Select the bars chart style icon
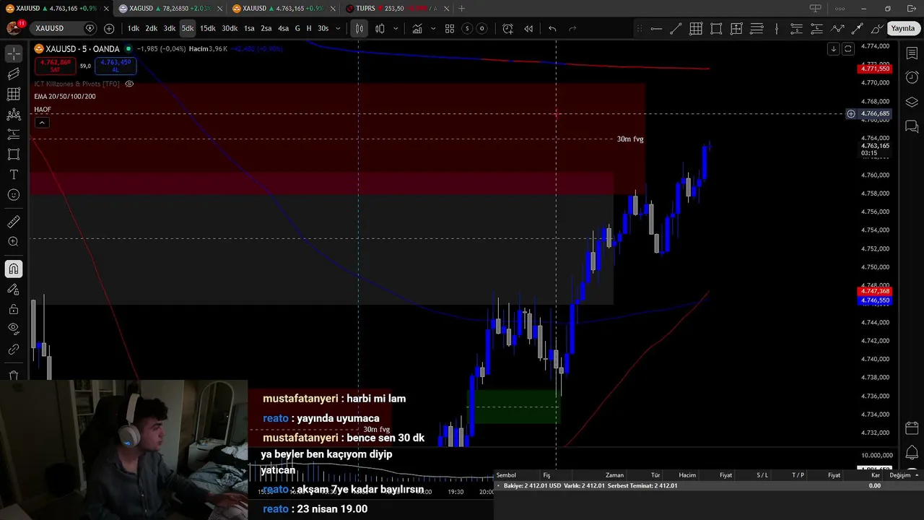924x520 pixels. 359,28
